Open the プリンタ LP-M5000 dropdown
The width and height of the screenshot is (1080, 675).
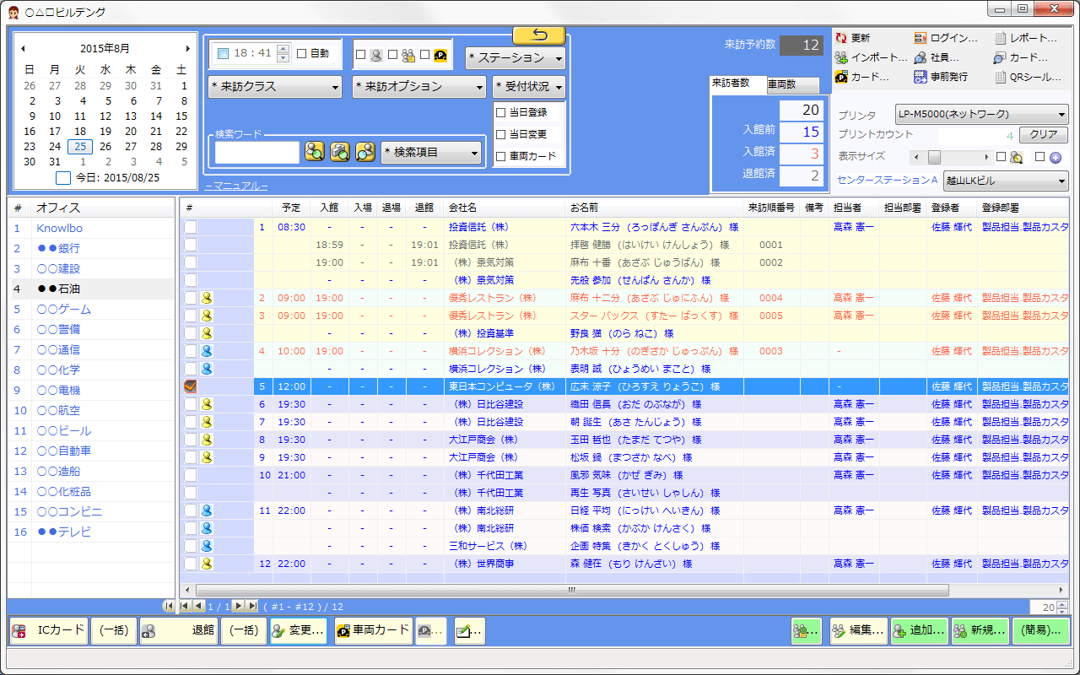[981, 115]
